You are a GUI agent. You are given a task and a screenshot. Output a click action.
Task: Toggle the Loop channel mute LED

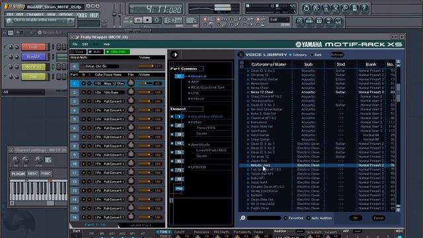(x=5, y=47)
